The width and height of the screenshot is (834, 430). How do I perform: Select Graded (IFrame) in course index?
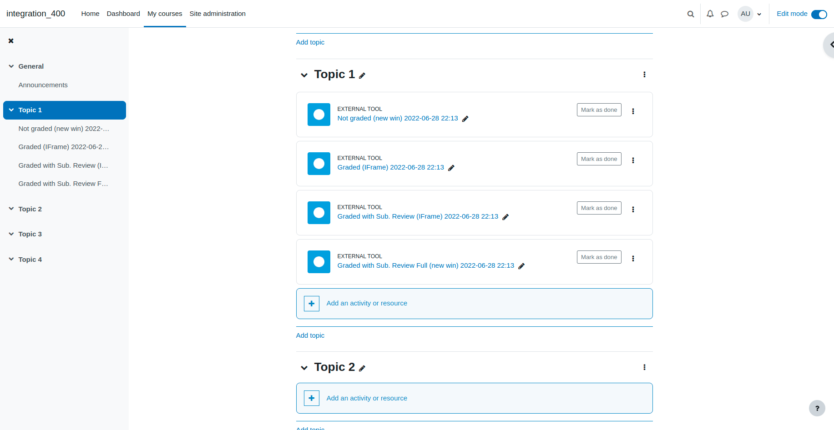tap(64, 147)
